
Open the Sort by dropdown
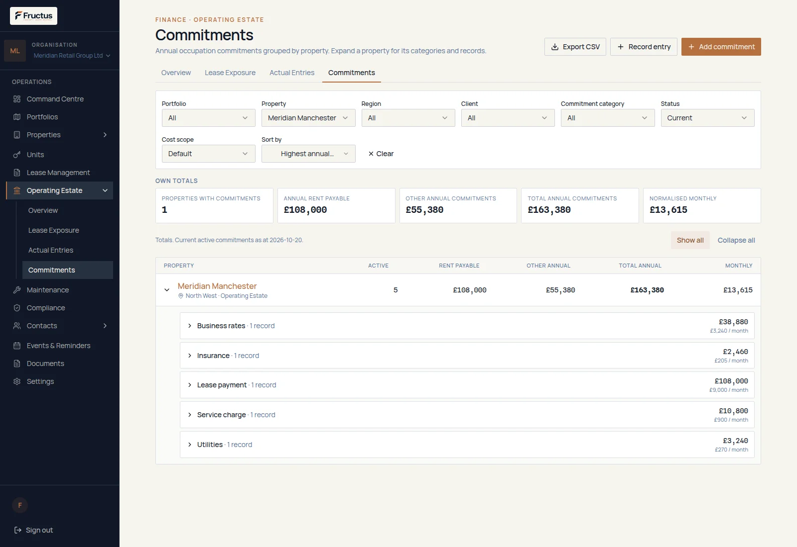(x=308, y=154)
